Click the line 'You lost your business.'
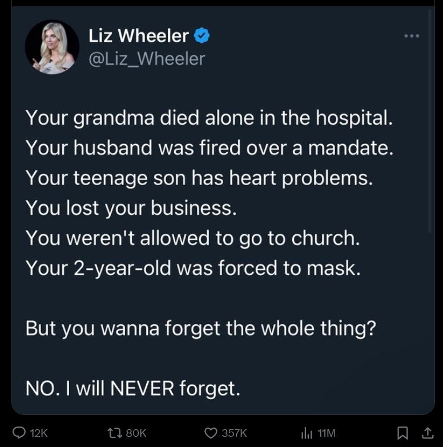Image resolution: width=443 pixels, height=447 pixels. 131,208
